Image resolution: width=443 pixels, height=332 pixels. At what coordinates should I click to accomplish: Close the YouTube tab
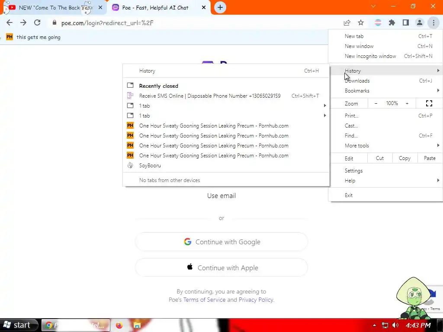(x=100, y=8)
